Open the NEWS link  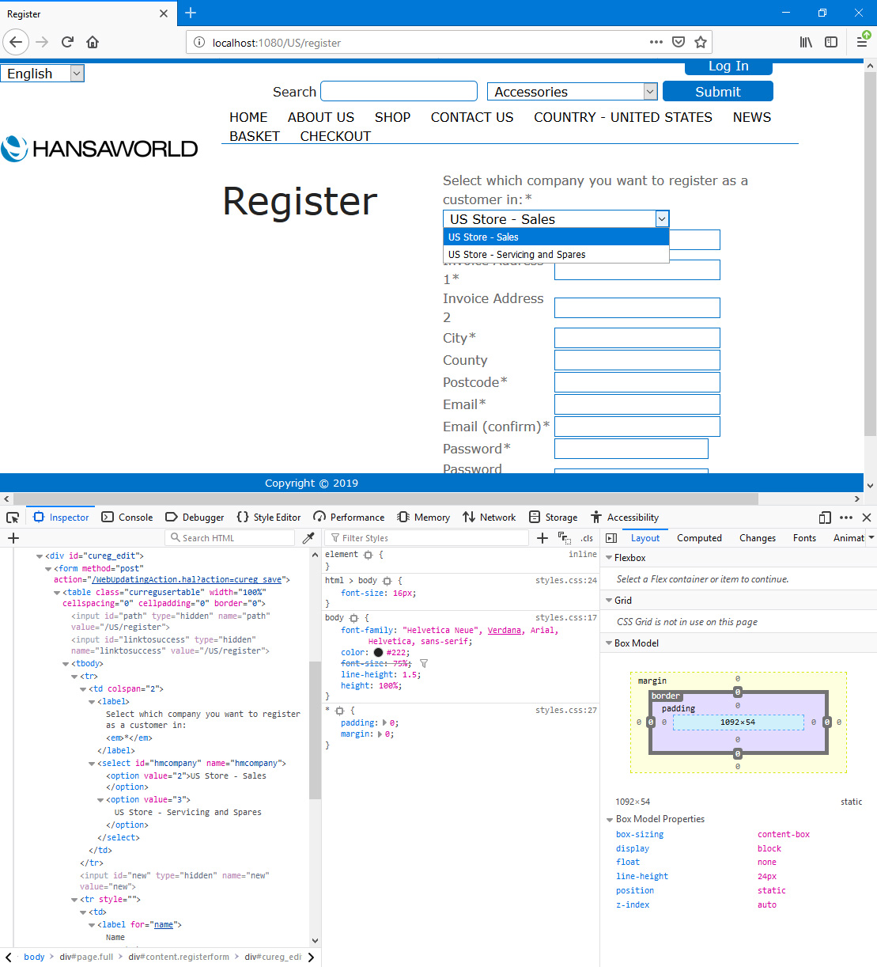click(x=752, y=117)
